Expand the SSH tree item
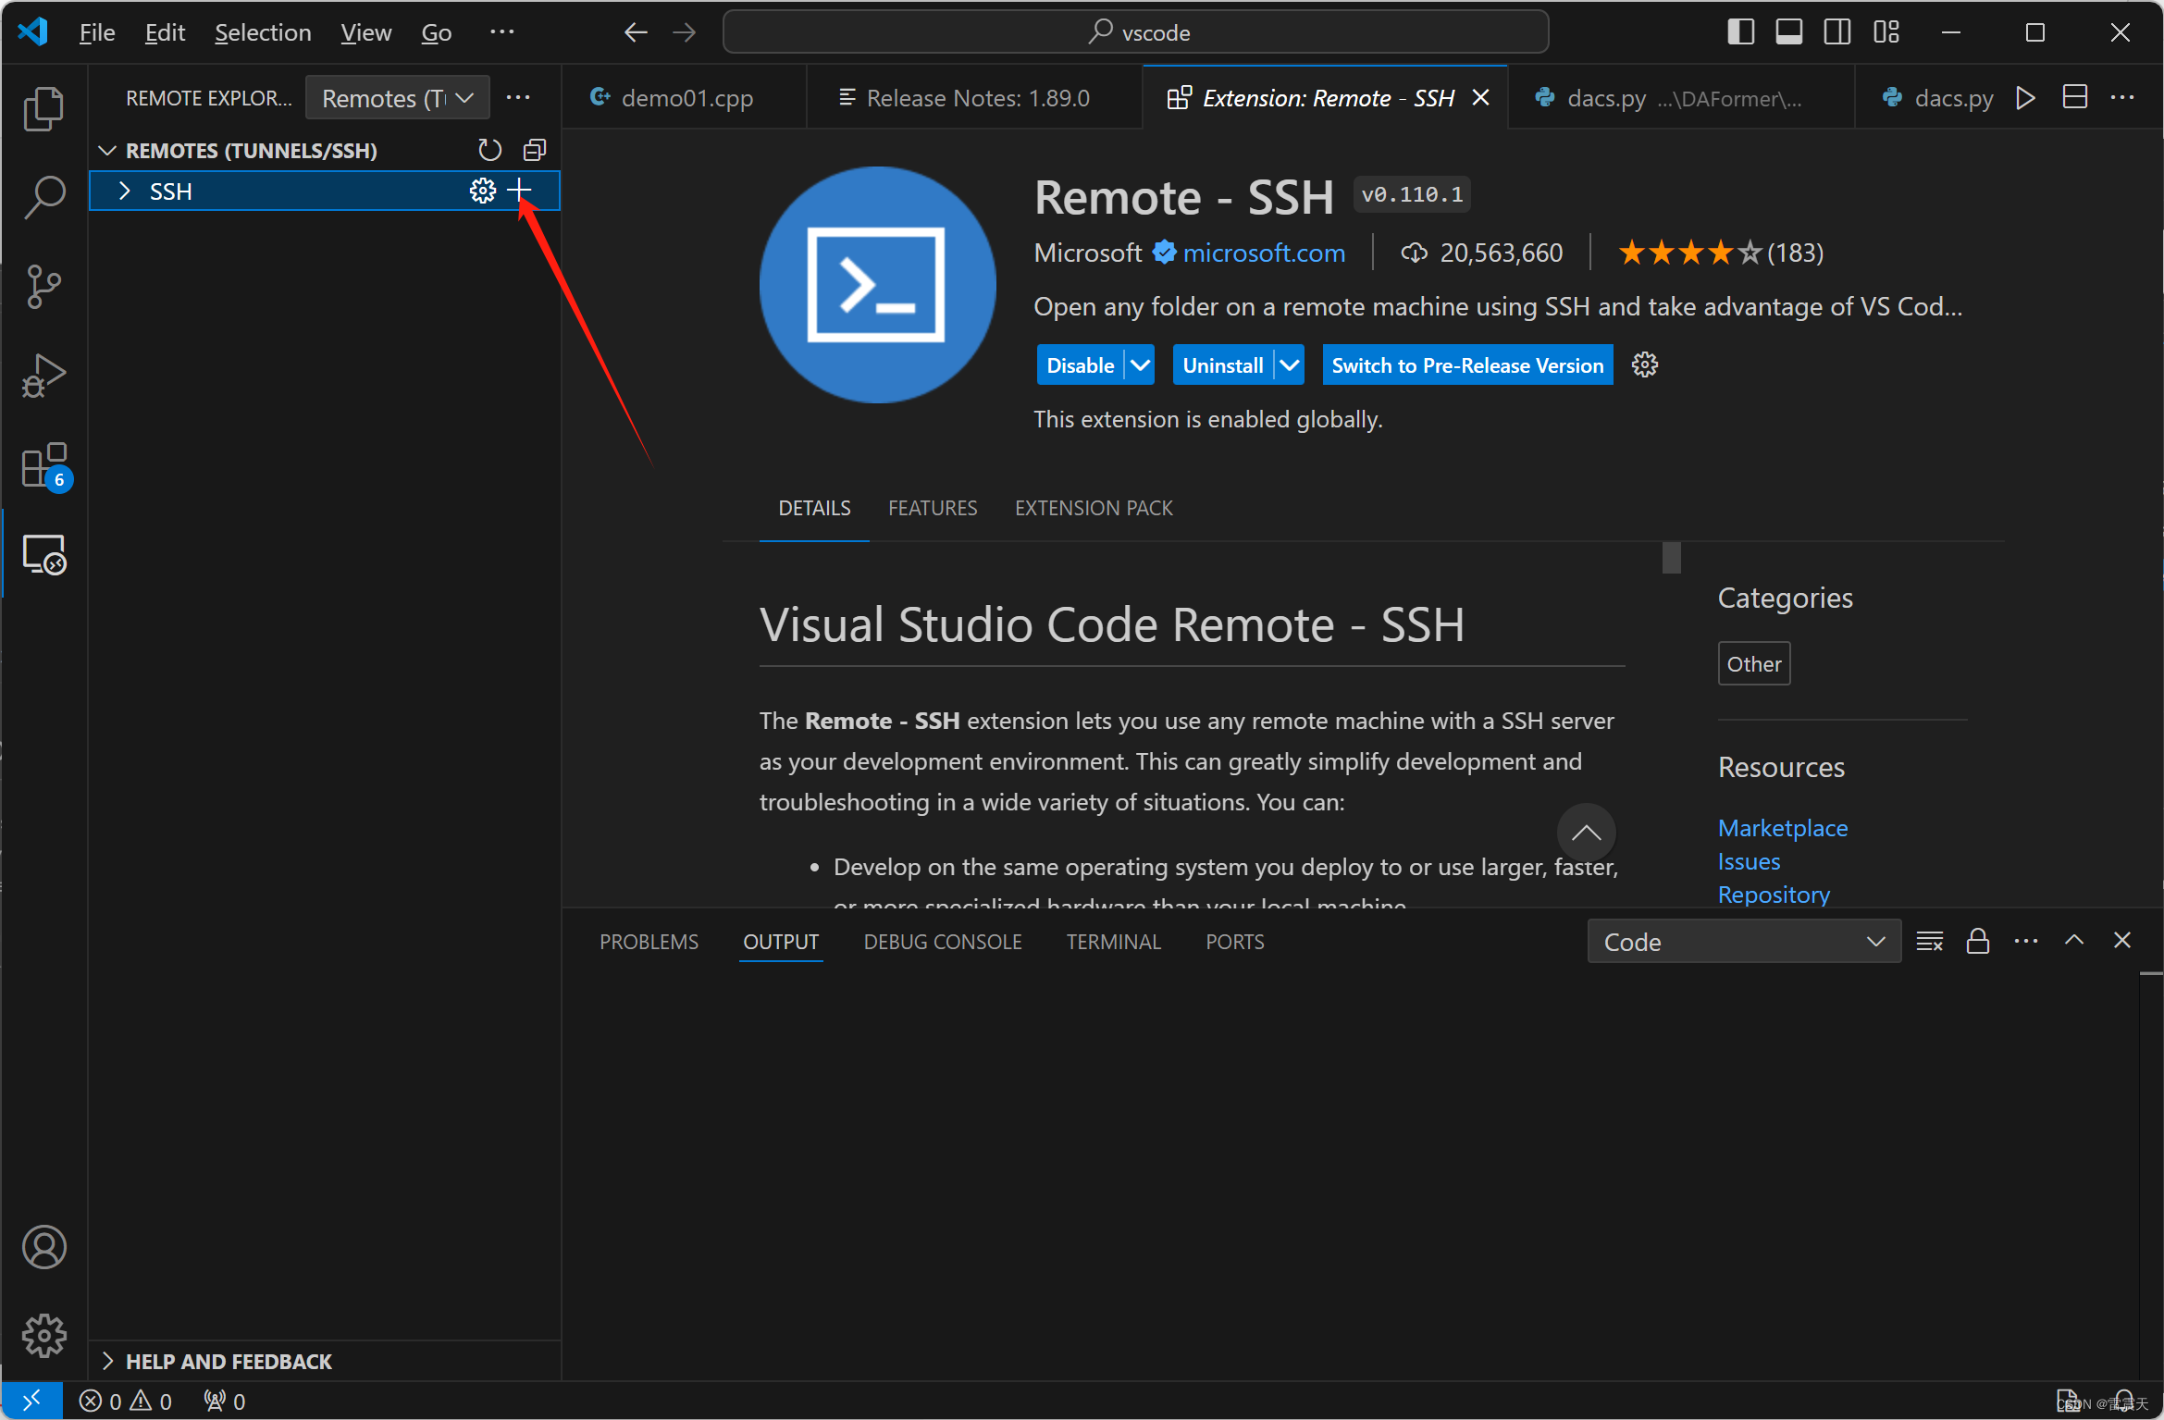Viewport: 2164px width, 1420px height. click(x=125, y=191)
